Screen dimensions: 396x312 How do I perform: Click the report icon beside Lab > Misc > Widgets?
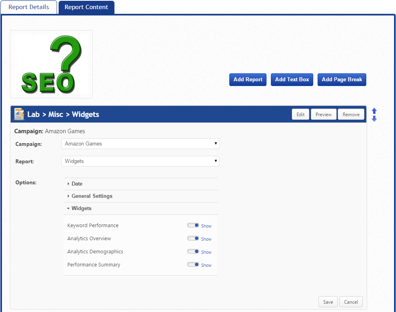tap(19, 114)
